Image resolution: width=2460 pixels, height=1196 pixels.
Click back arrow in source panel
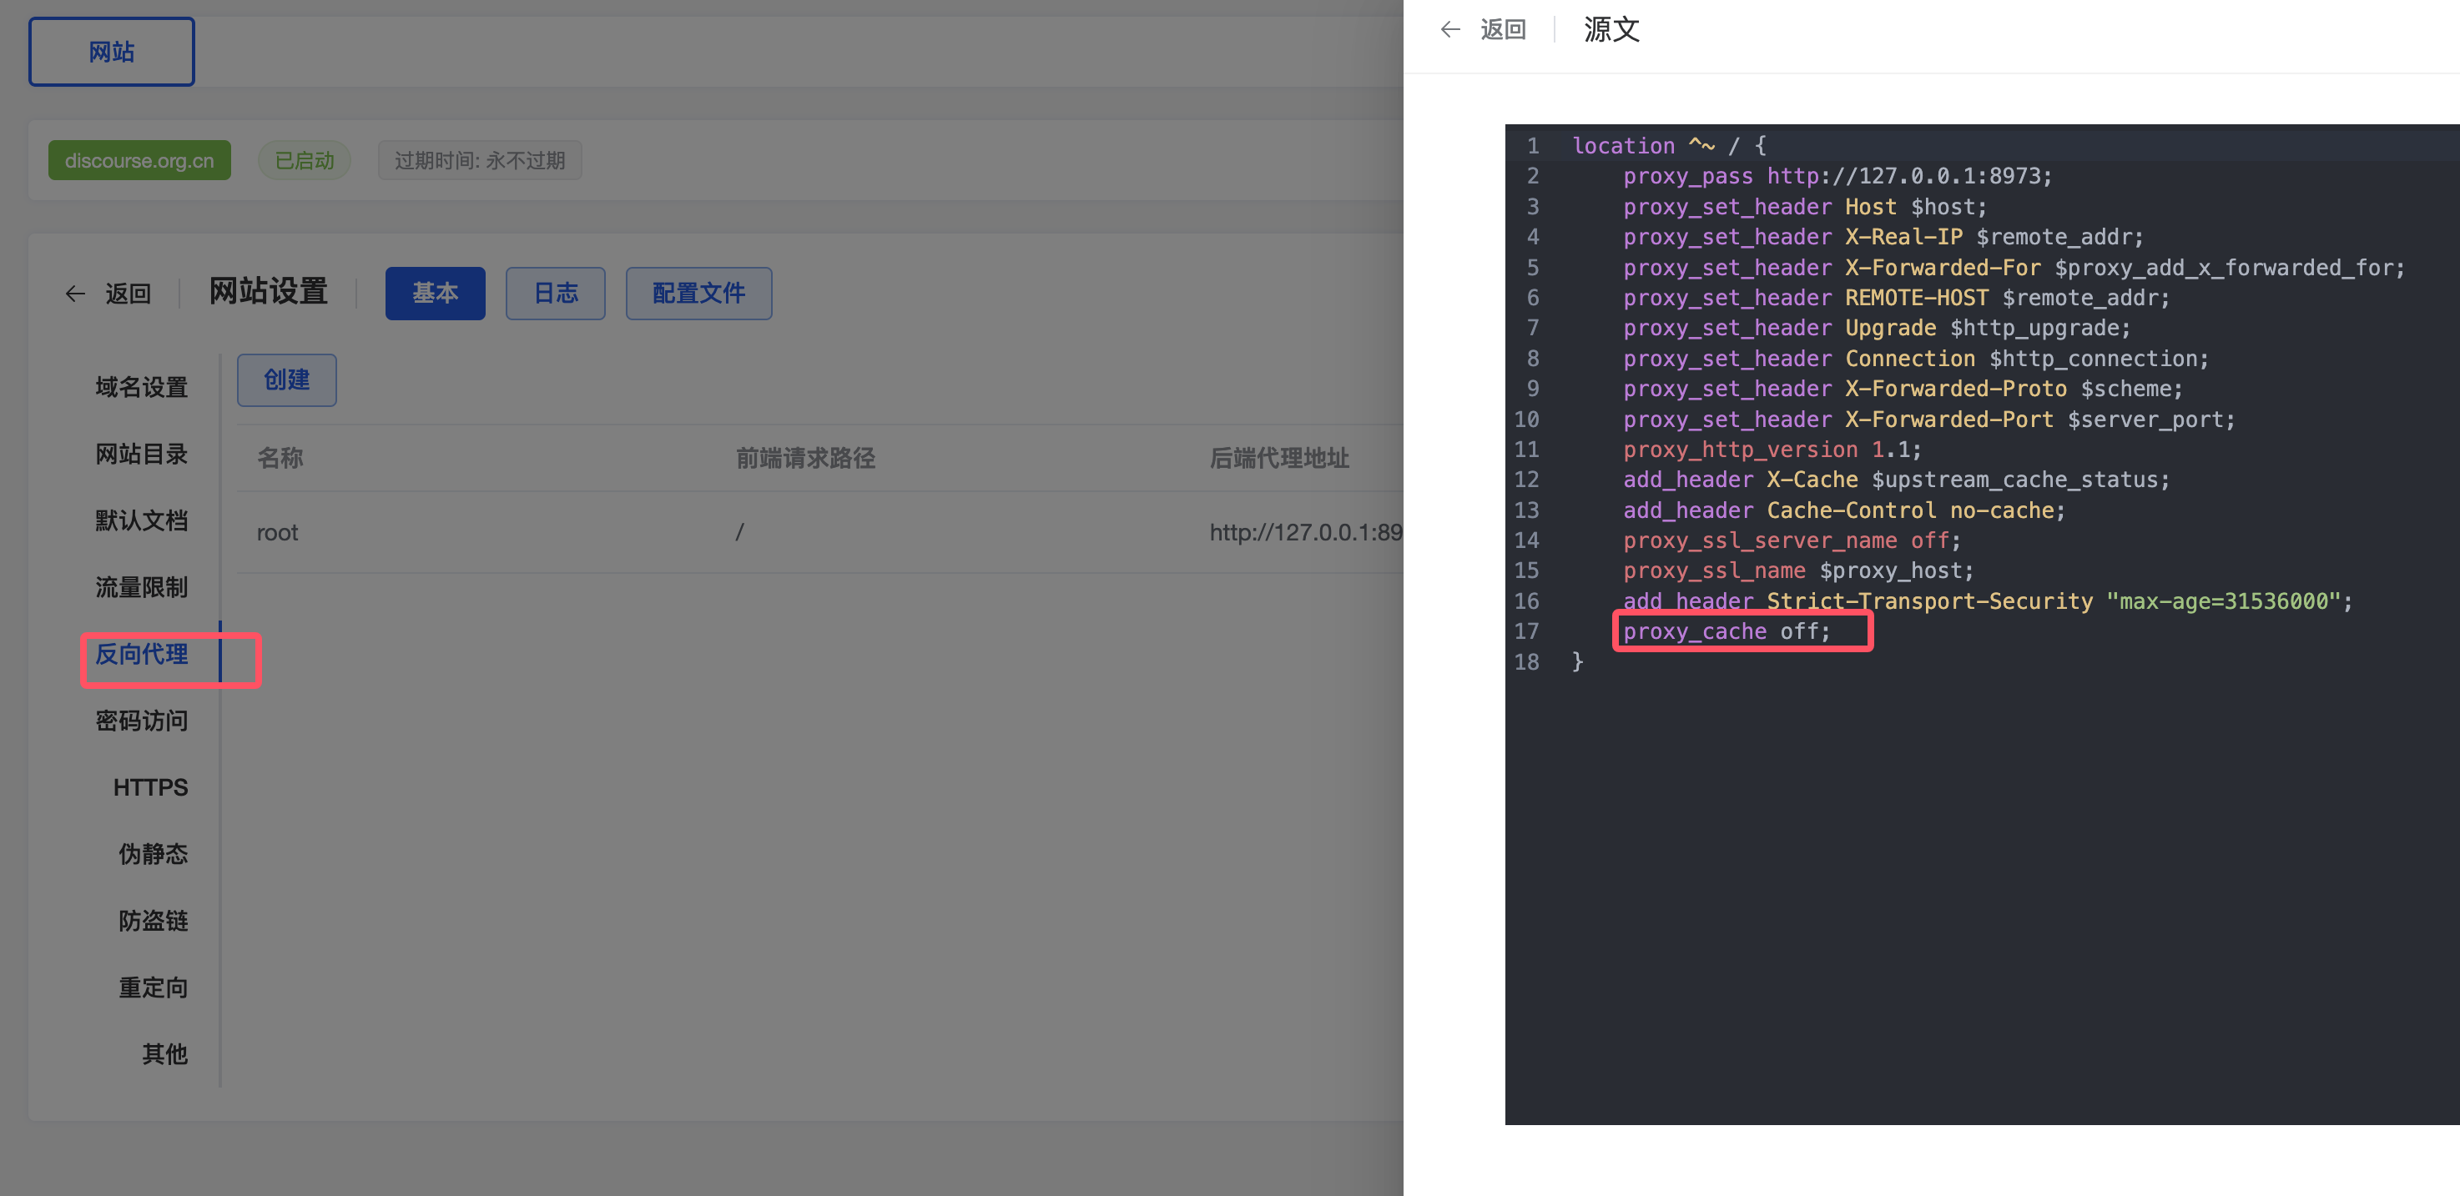point(1449,29)
